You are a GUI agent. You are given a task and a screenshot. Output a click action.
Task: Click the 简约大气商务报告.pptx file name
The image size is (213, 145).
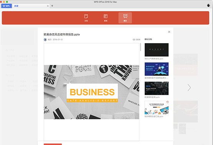click(154, 59)
